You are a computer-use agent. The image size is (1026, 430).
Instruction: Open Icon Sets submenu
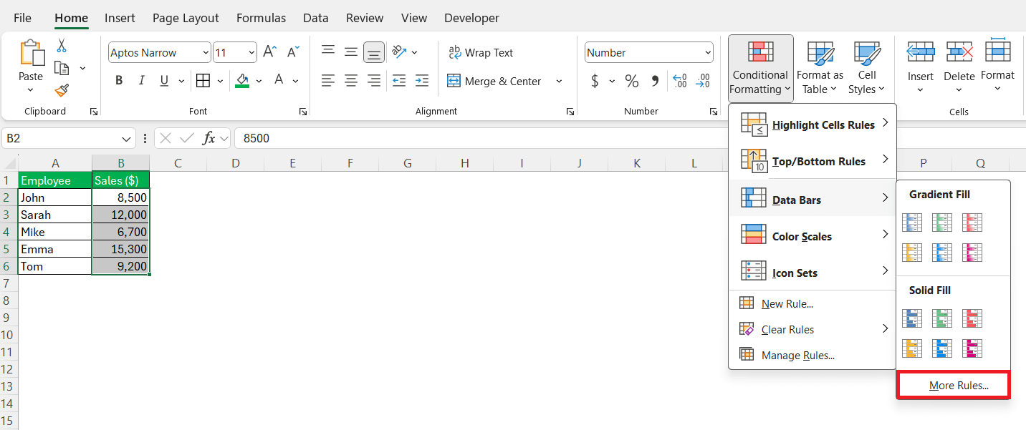(812, 273)
